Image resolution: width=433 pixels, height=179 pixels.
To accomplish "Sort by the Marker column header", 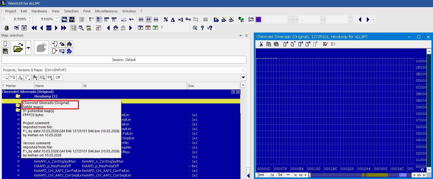I will point(18,86).
